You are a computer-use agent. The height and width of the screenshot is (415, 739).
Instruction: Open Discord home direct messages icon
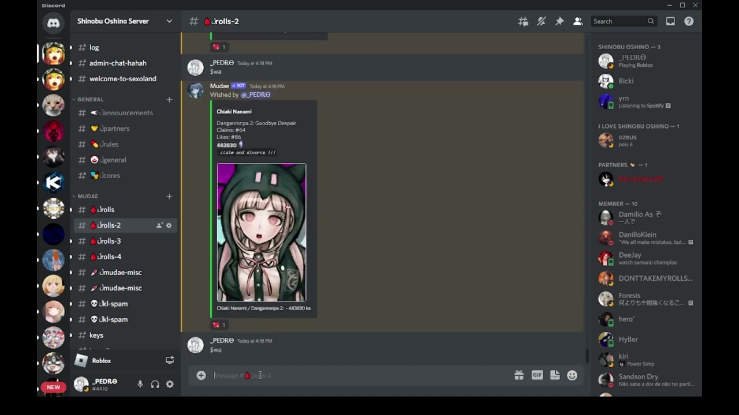point(53,24)
